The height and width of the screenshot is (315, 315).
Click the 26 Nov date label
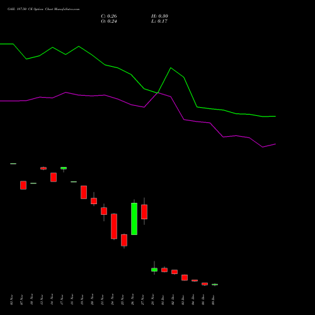point(132,299)
